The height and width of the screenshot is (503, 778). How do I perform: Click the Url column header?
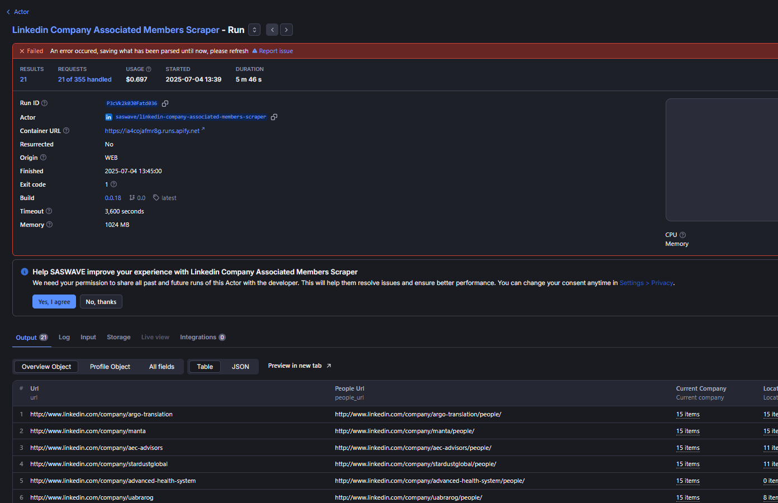click(x=35, y=388)
